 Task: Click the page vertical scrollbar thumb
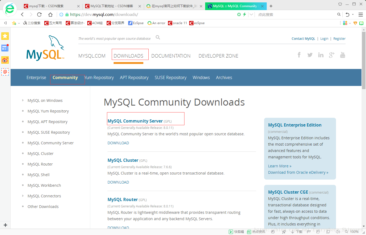coord(364,60)
